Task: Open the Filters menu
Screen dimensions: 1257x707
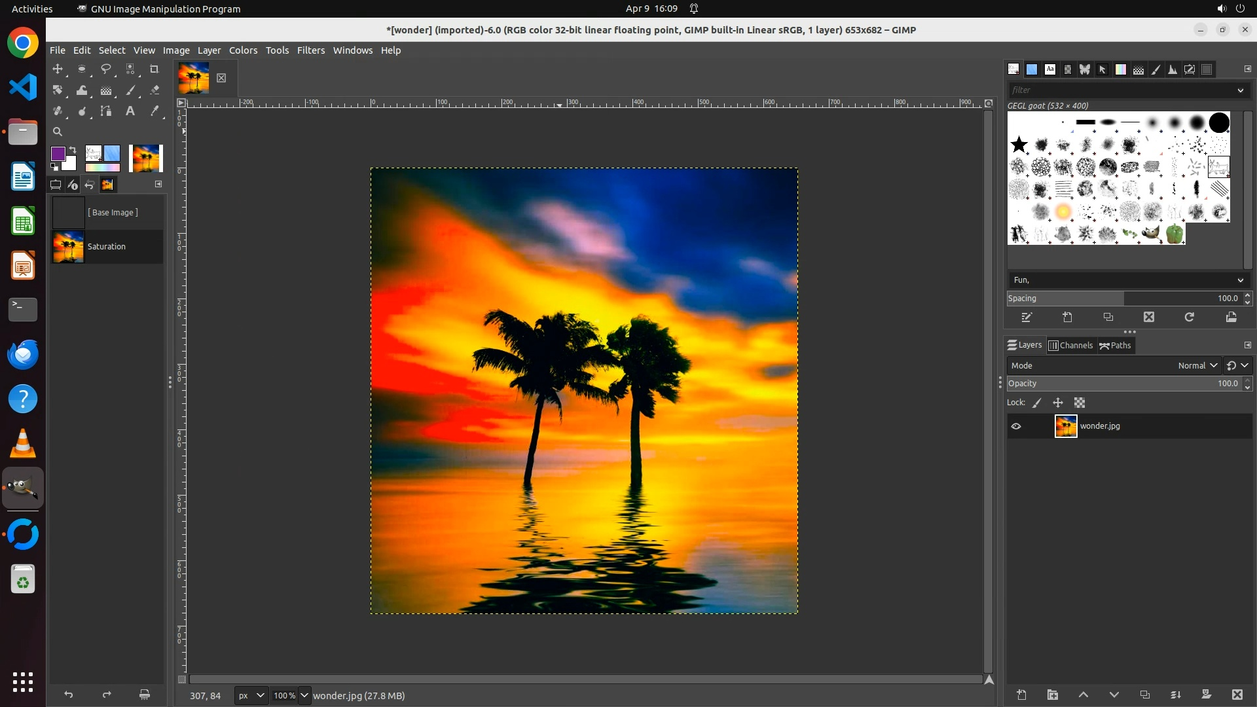Action: coord(310,50)
